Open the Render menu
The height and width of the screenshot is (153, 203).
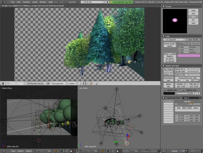(43, 2)
